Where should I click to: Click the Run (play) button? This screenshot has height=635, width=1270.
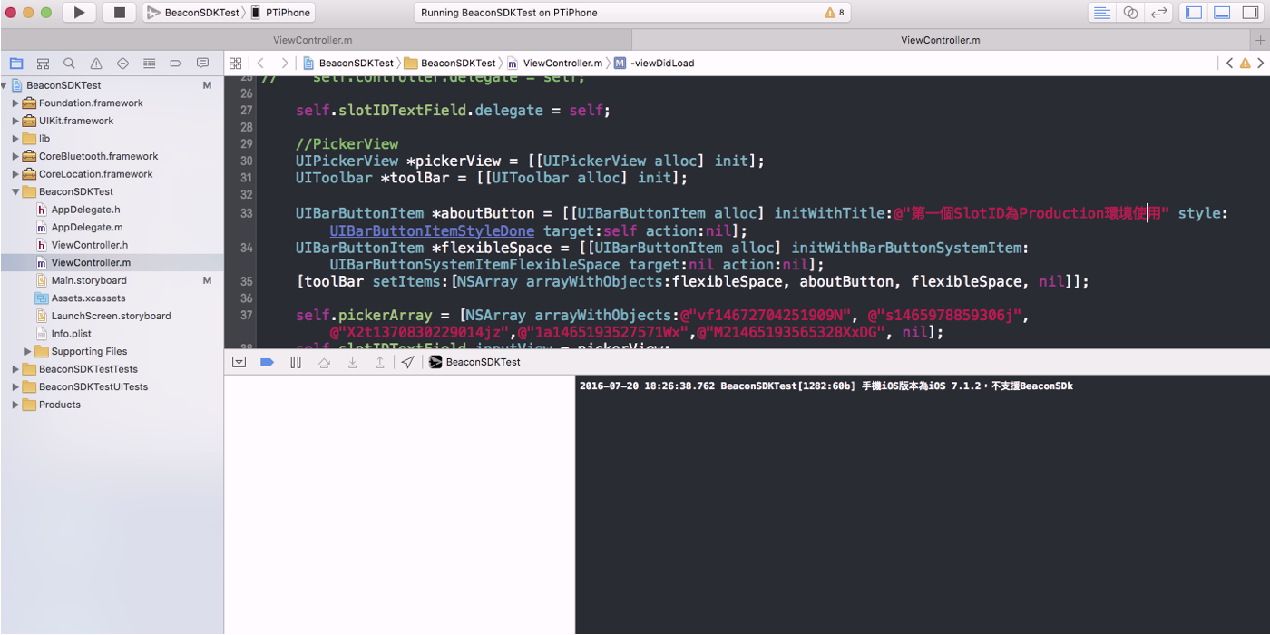tap(80, 13)
